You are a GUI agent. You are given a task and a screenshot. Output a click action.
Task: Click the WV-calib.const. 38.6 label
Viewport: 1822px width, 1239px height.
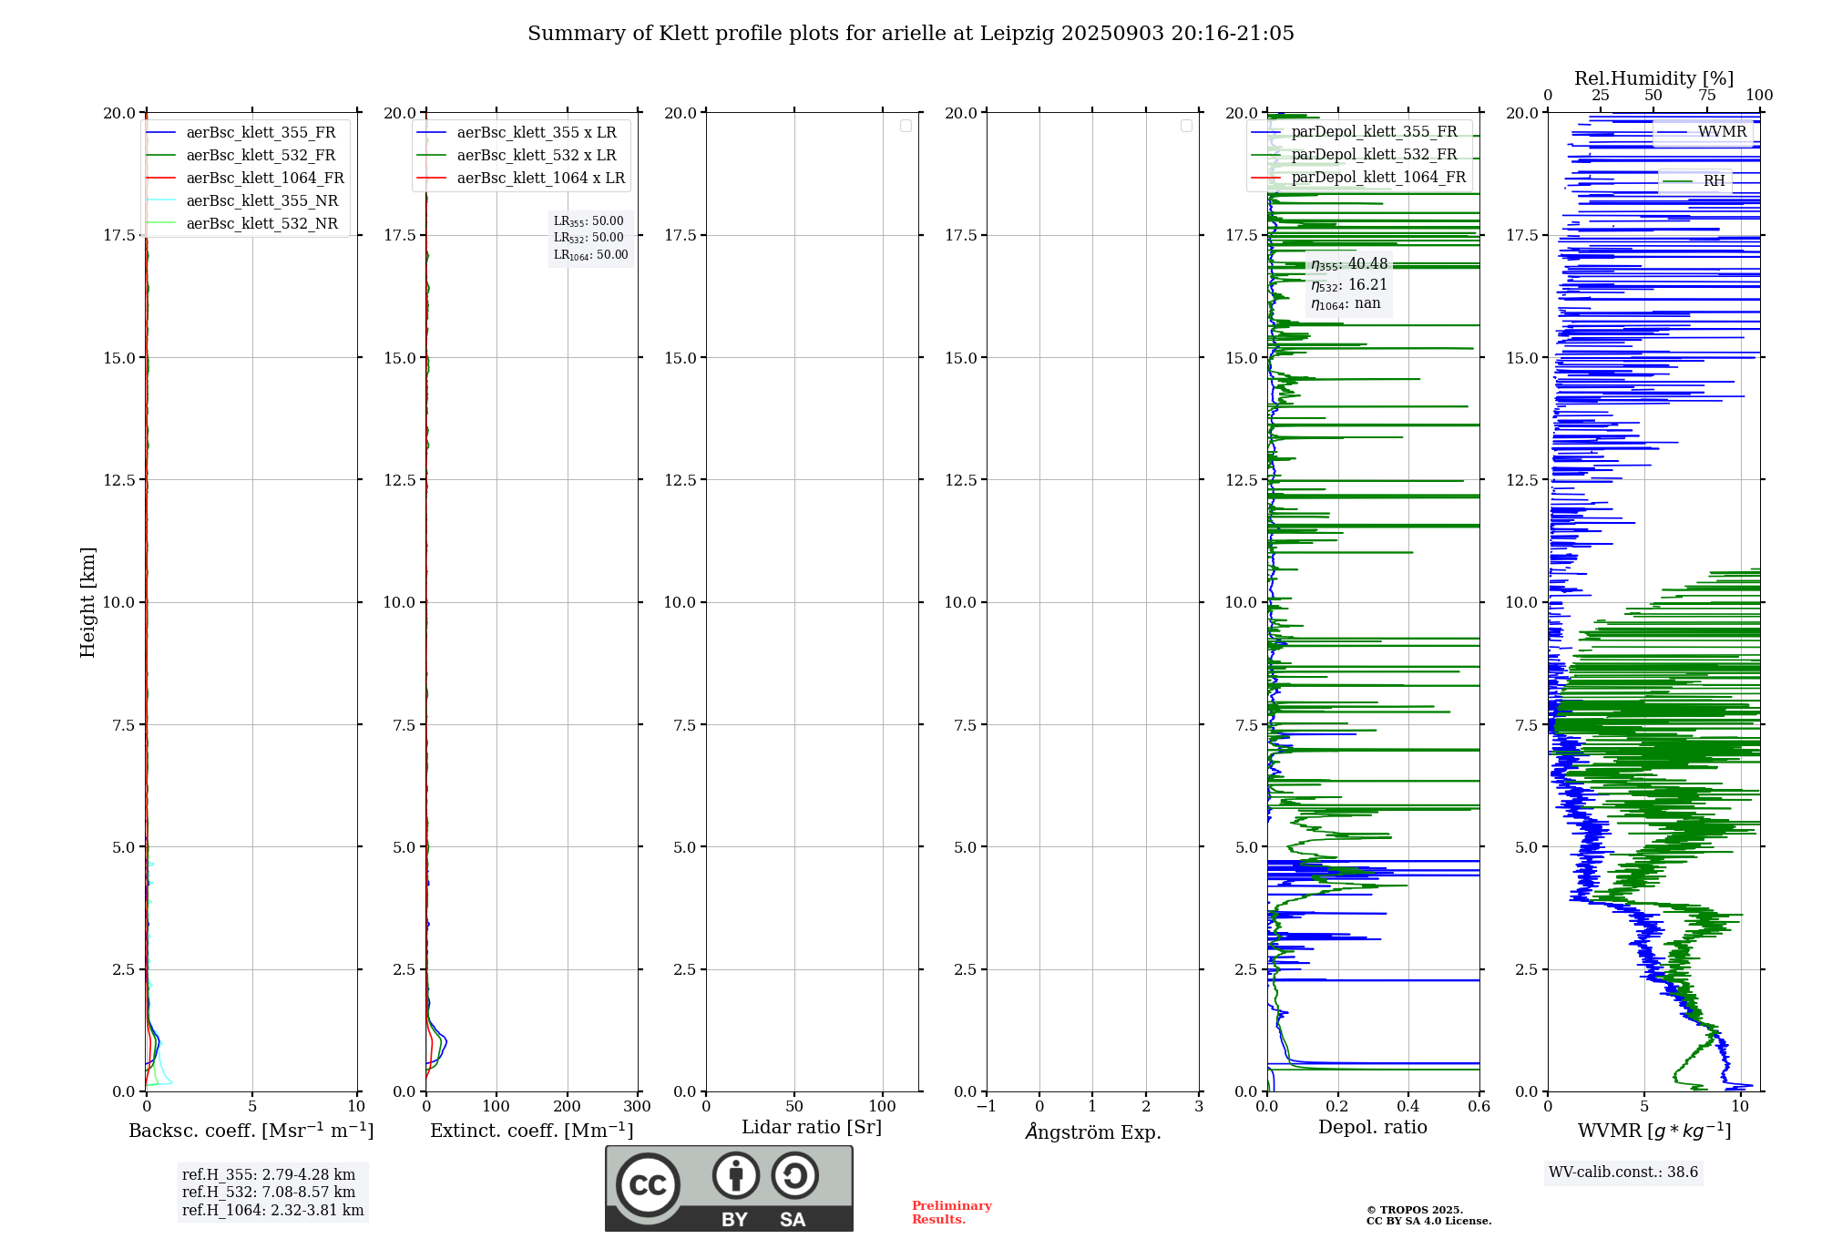click(1622, 1172)
